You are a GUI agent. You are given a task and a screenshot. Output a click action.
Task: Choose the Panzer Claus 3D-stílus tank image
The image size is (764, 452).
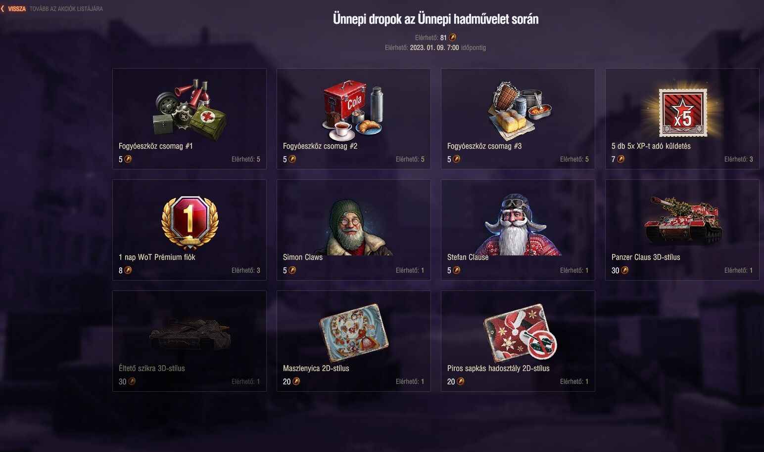(x=683, y=220)
